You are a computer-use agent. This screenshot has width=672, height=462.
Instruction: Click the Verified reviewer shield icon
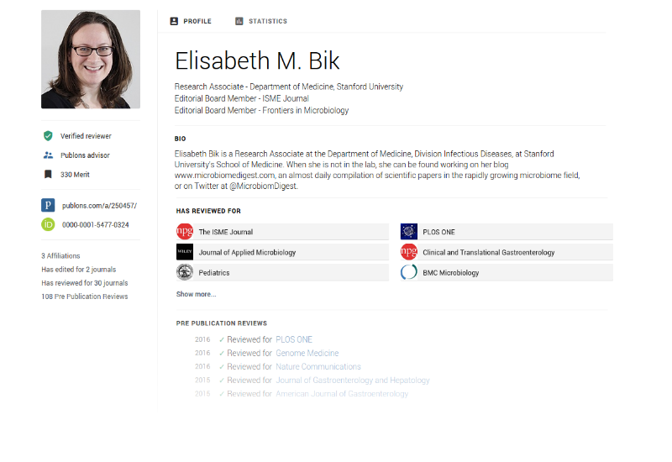48,135
